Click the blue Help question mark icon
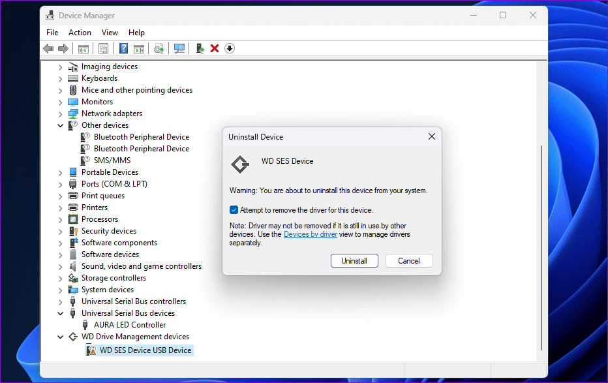 tap(123, 48)
